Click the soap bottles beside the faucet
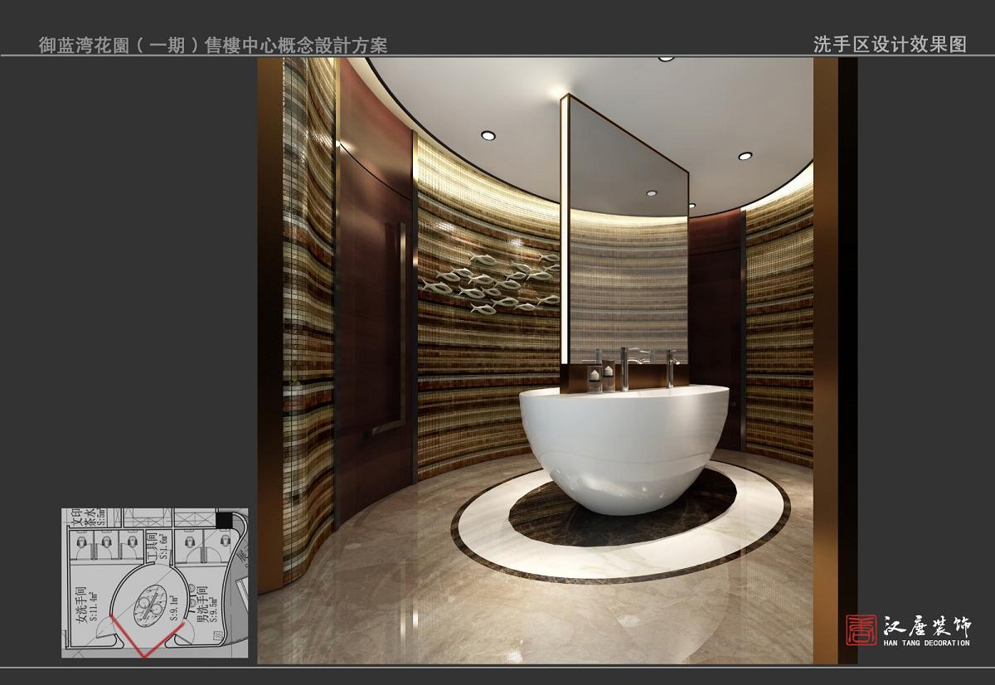Image resolution: width=995 pixels, height=685 pixels. pyautogui.click(x=599, y=376)
